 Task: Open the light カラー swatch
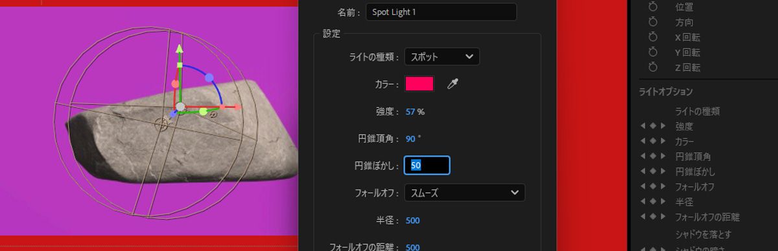(x=419, y=84)
